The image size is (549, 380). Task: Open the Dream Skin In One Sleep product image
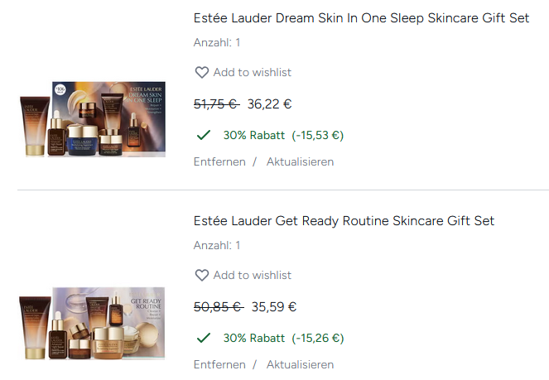tap(92, 119)
